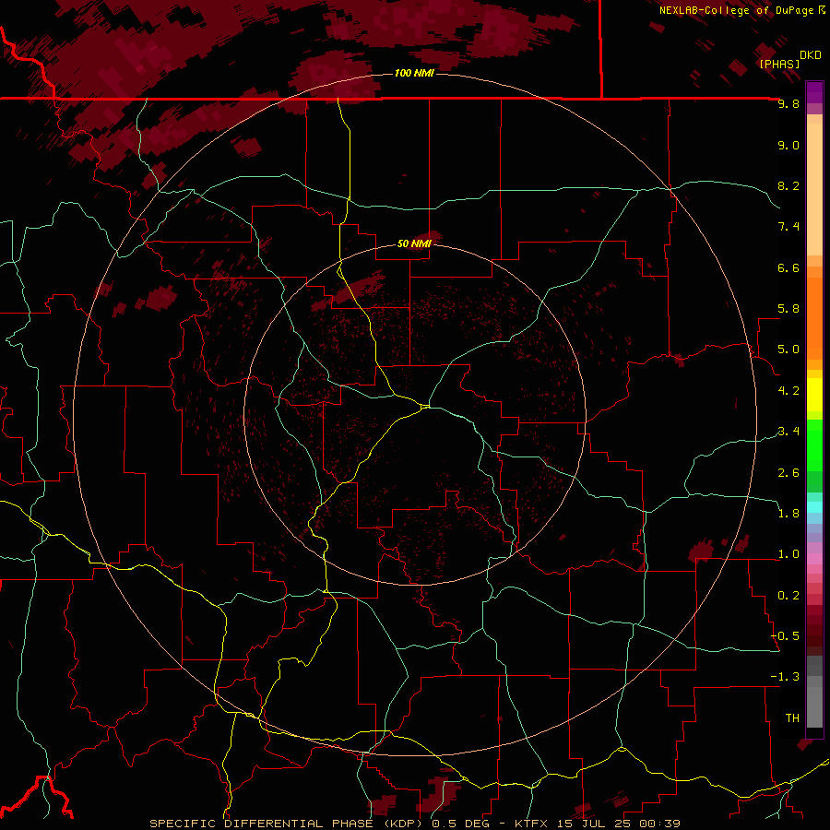
Task: Click the 100 NMI range ring label
Action: click(414, 73)
